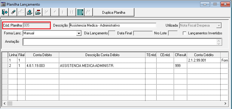The image size is (232, 109).
Task: Click the last record navigation arrow
Action: (72, 12)
